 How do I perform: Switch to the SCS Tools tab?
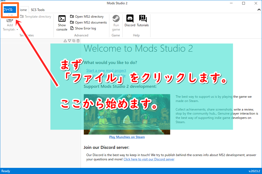point(37,10)
